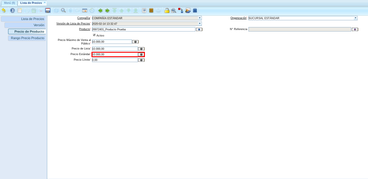Go to next record down arrow icon

click(129, 11)
